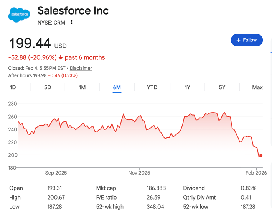Click the Sep 2025 axis label
The image size is (272, 211).
click(56, 173)
